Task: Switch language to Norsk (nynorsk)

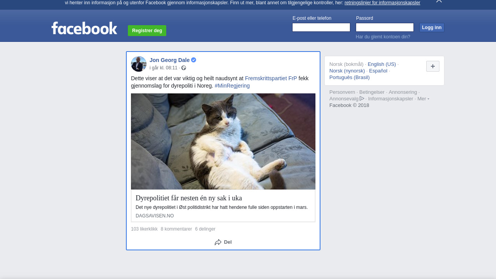Action: (x=347, y=71)
